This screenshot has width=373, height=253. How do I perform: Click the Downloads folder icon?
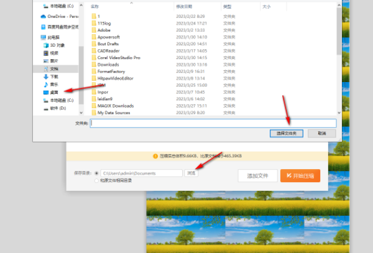[94, 65]
